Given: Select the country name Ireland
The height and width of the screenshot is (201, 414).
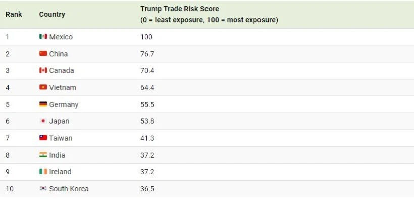Looking at the screenshot, I should pos(60,172).
